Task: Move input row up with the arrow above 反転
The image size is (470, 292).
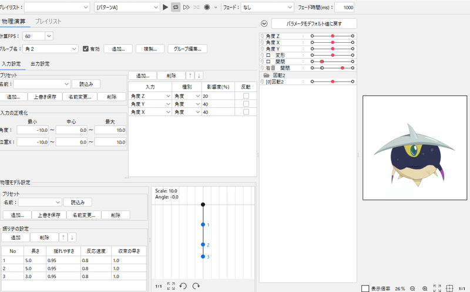Action: coord(190,76)
